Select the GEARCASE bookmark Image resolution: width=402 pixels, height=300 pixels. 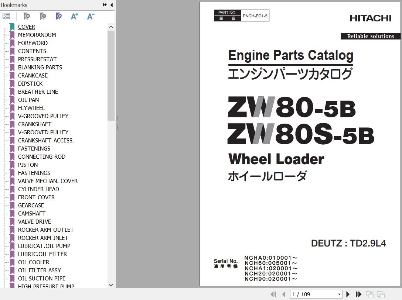(x=31, y=206)
